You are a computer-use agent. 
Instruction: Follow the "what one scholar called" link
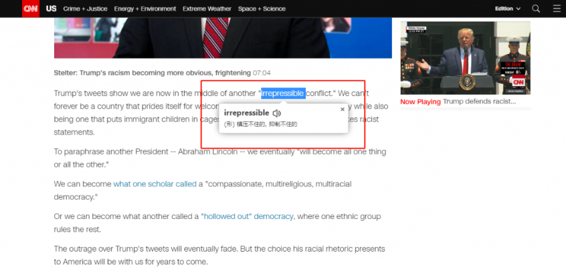155,184
